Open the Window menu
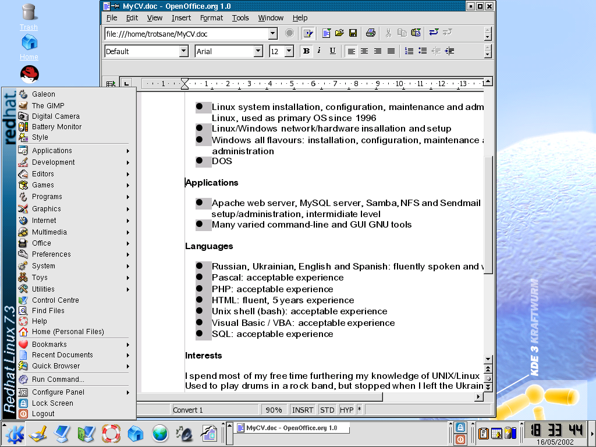The width and height of the screenshot is (596, 447). coord(271,18)
